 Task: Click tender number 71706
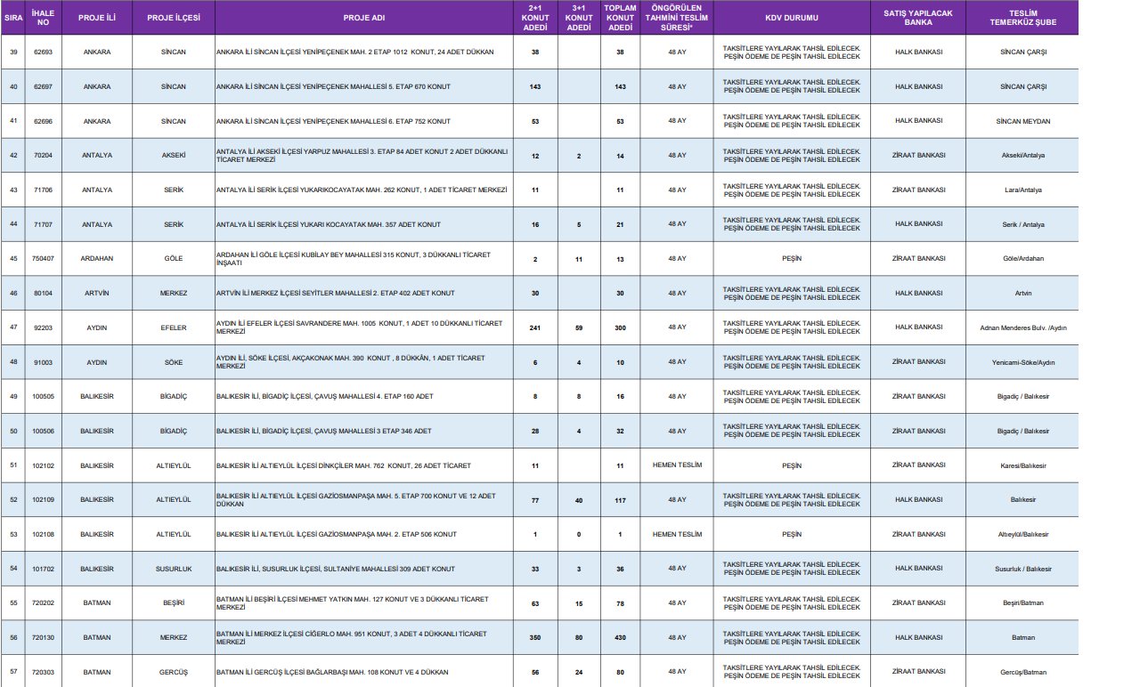(44, 190)
